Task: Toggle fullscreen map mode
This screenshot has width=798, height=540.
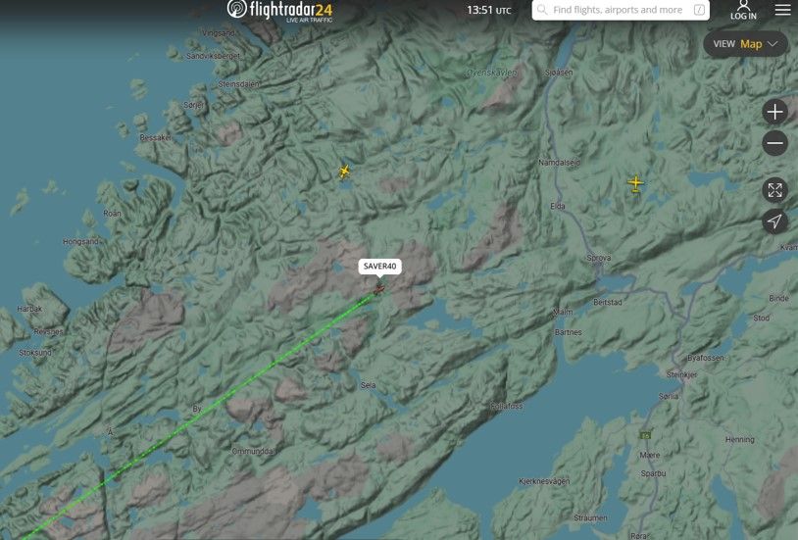Action: coord(774,190)
